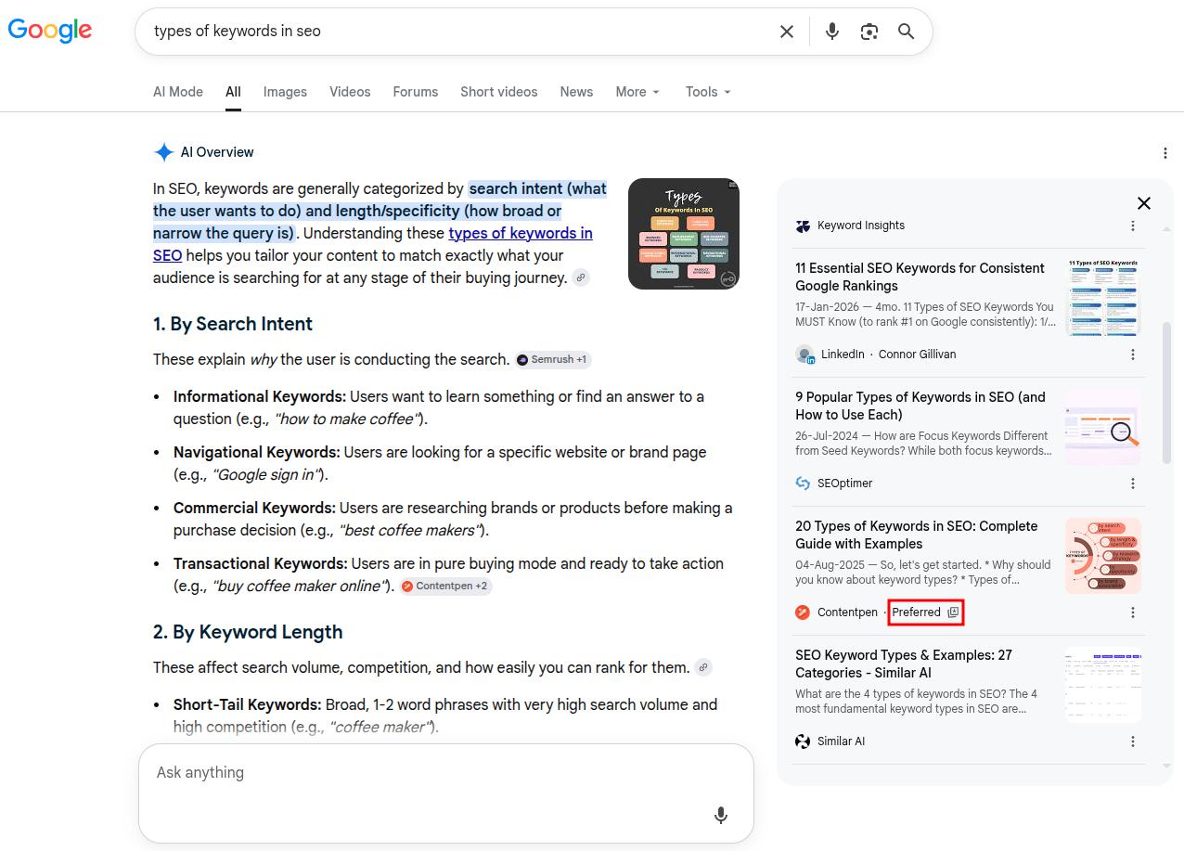Open Search by image (Lens) camera icon
Screen dimensions: 1184x851
(869, 32)
